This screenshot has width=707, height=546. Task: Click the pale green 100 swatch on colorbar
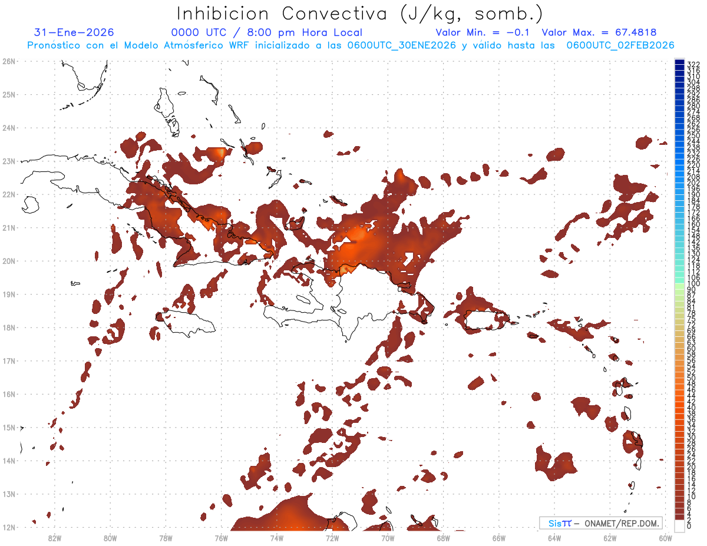pyautogui.click(x=679, y=285)
